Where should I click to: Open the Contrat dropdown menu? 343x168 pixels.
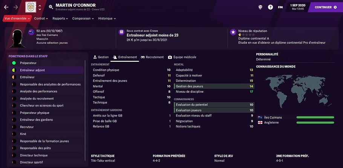pos(41,18)
